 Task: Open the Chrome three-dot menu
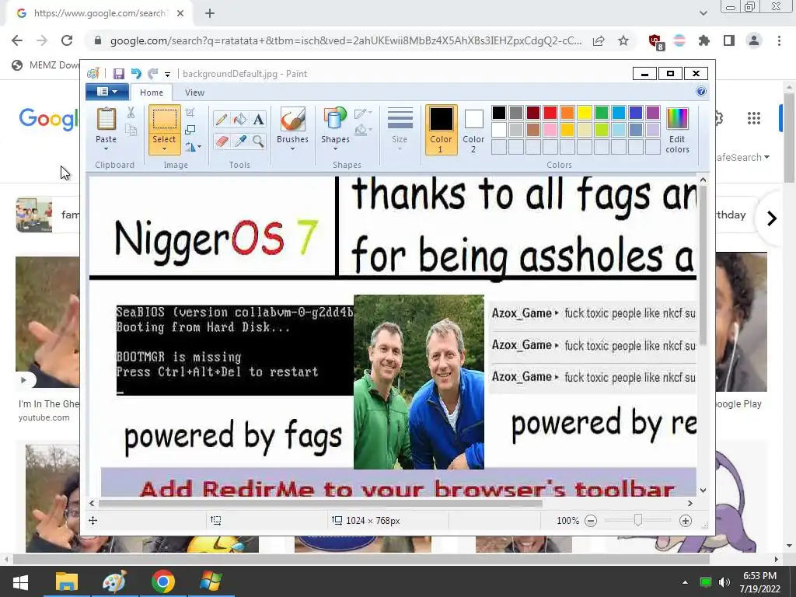pos(779,40)
